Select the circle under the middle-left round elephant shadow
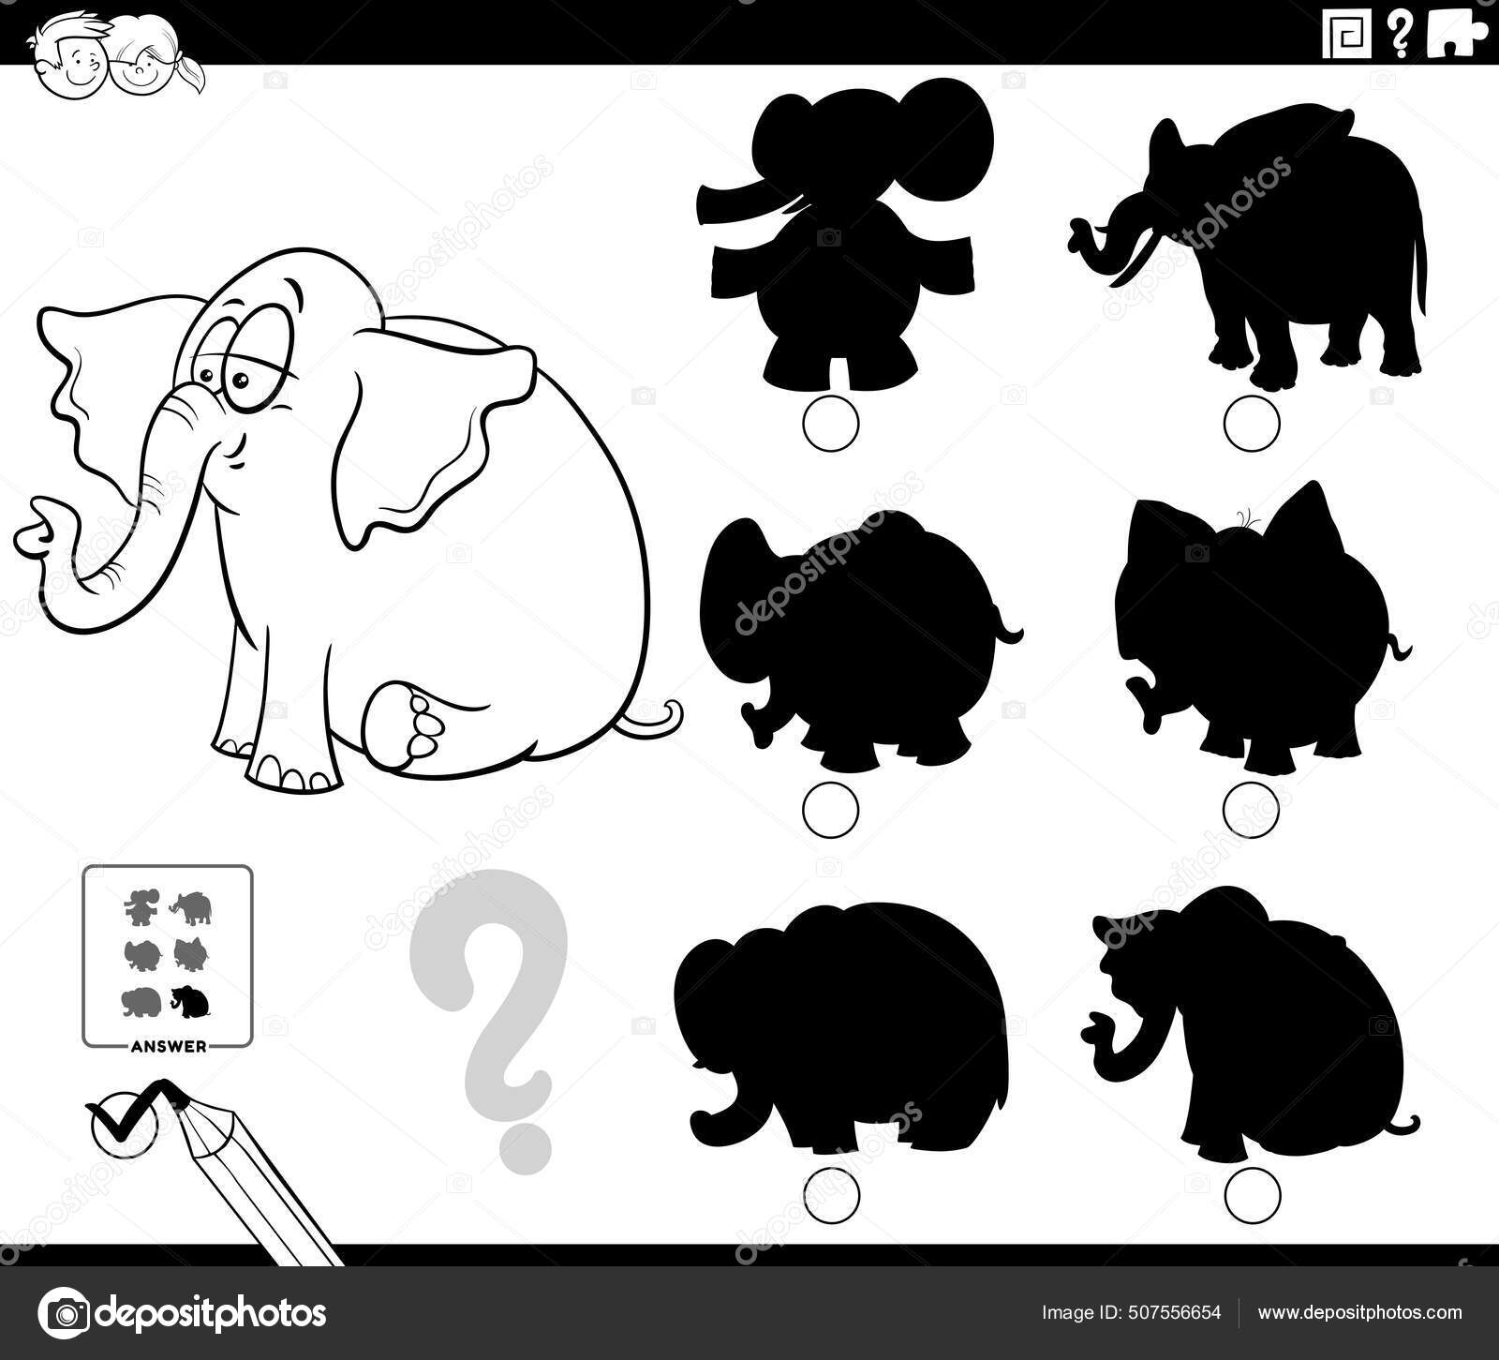 [x=831, y=809]
